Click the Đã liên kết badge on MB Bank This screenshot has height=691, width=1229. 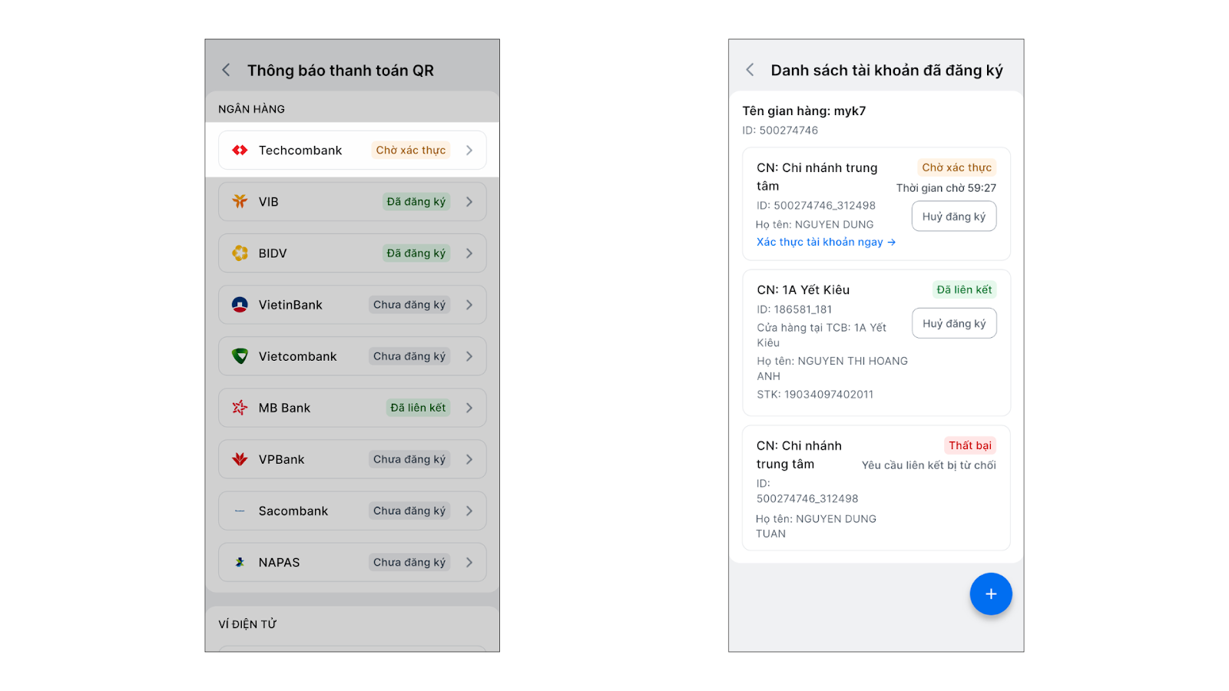[x=418, y=408]
